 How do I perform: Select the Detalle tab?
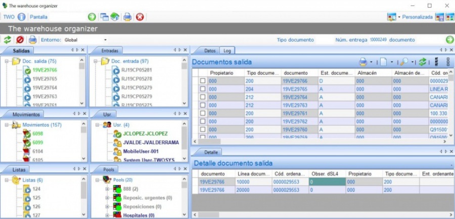click(x=211, y=152)
